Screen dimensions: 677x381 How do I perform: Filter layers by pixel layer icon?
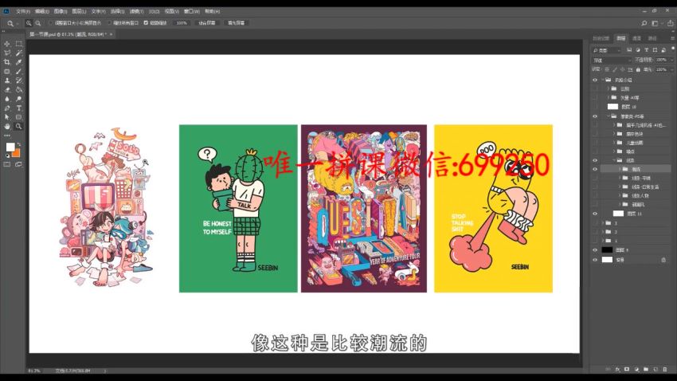[x=629, y=50]
